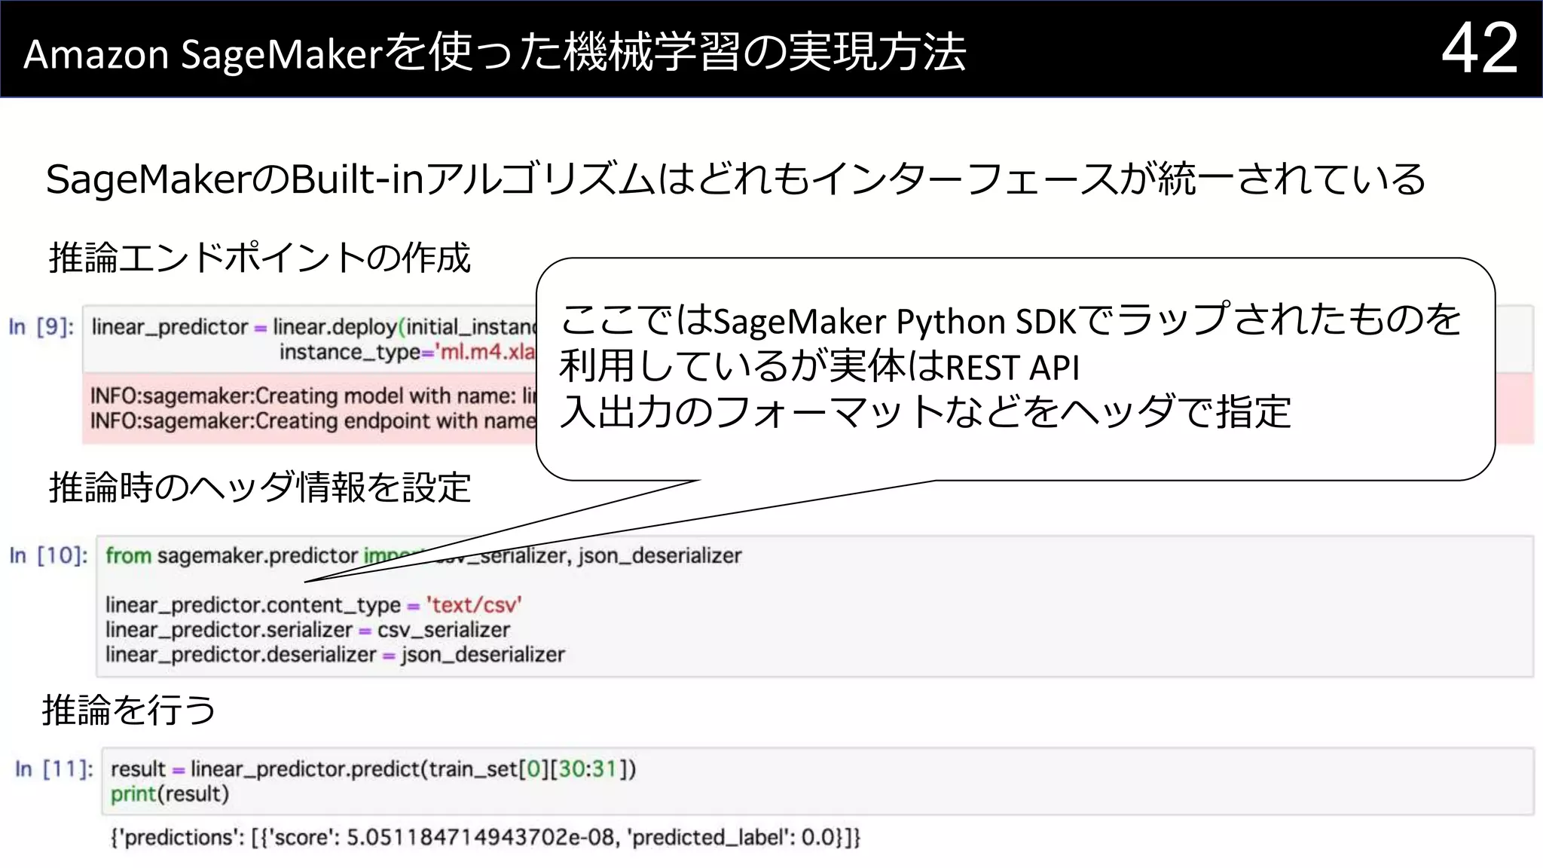Click the callout line '利用しているが実体はREST API'
The width and height of the screenshot is (1543, 868).
pos(819,366)
